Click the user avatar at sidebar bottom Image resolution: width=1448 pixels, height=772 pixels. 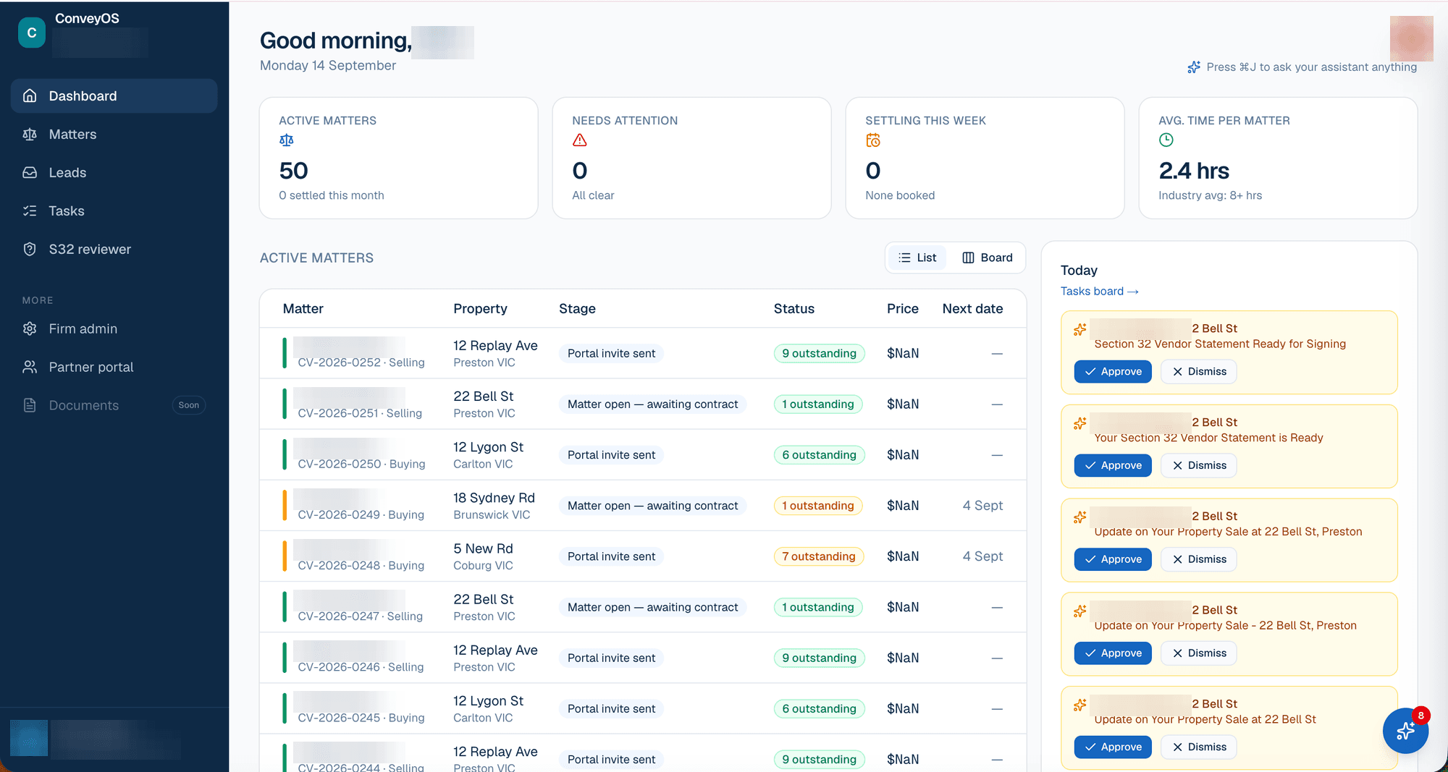[29, 738]
